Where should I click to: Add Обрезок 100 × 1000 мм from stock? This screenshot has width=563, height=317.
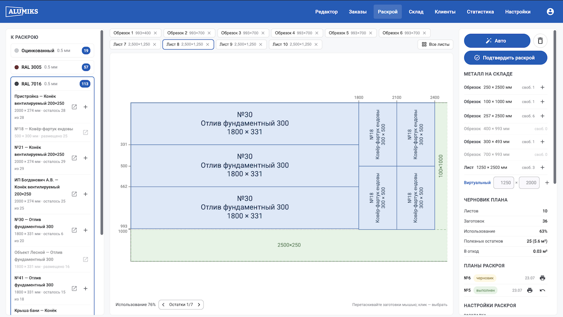click(x=542, y=102)
